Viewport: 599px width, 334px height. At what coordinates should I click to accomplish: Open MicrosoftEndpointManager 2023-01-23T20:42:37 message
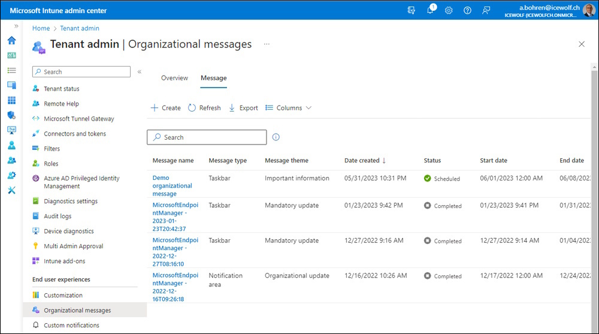click(x=176, y=217)
